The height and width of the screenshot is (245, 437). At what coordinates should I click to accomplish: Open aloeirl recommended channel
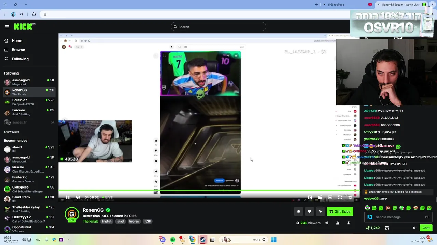tap(29, 149)
